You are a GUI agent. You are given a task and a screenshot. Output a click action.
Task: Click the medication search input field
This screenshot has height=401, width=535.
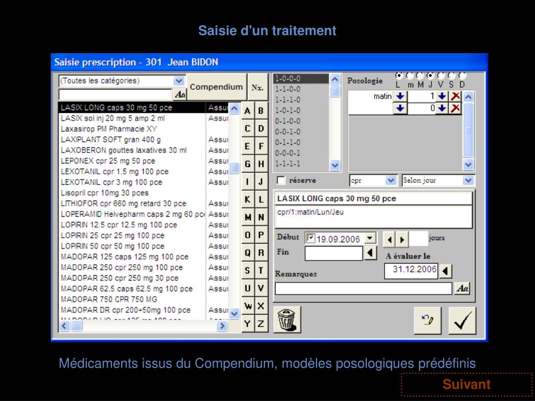coord(115,95)
